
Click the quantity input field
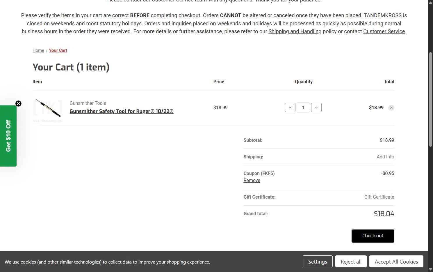303,107
